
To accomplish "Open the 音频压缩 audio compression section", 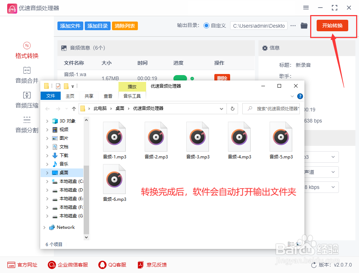I will (x=27, y=100).
